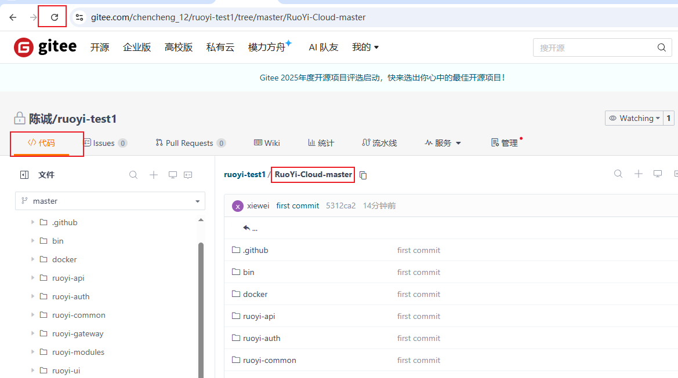
Task: Switch to the Issues tab
Action: pyautogui.click(x=105, y=143)
